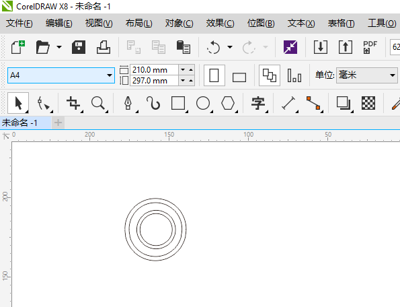The height and width of the screenshot is (307, 400).
Task: Select the Pen tool
Action: (128, 103)
